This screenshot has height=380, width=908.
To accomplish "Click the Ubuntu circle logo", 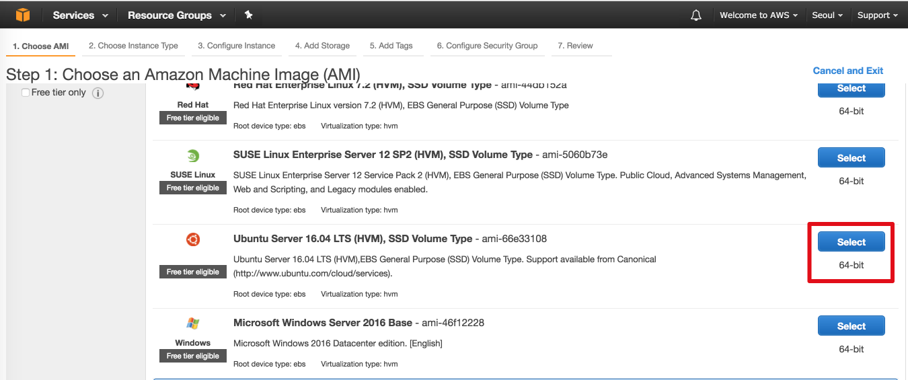I will tap(193, 239).
